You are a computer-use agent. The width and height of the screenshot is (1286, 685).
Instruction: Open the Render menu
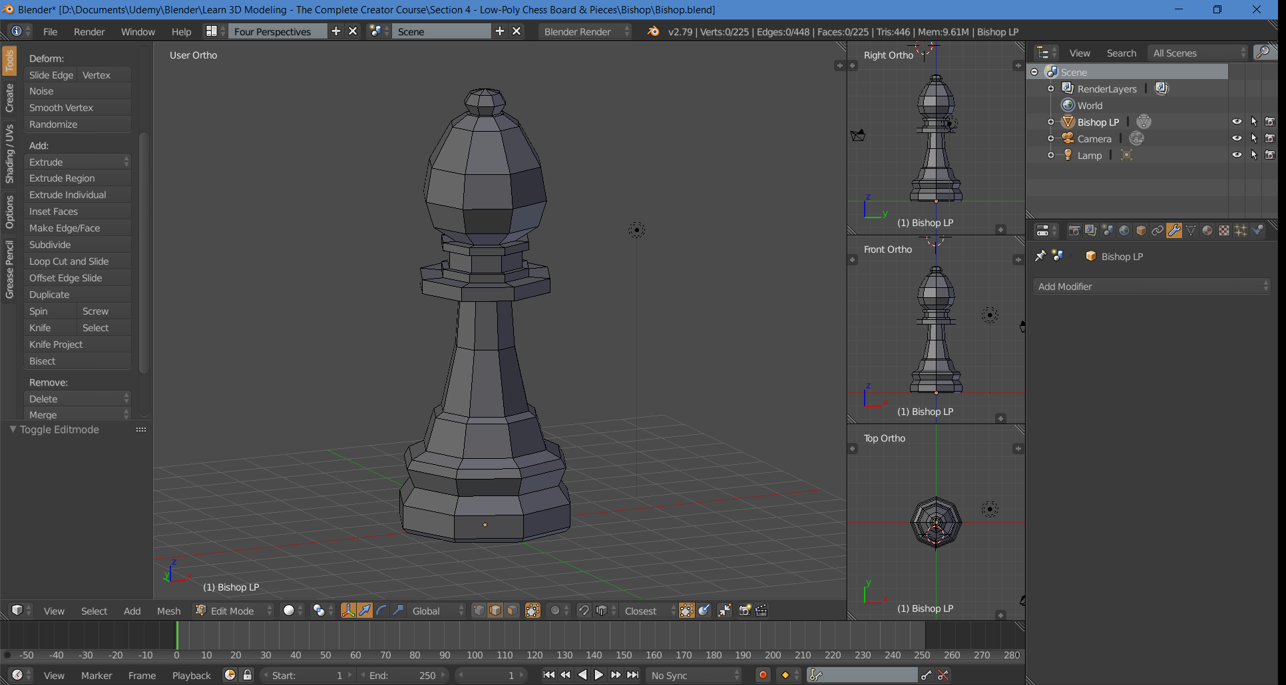89,32
